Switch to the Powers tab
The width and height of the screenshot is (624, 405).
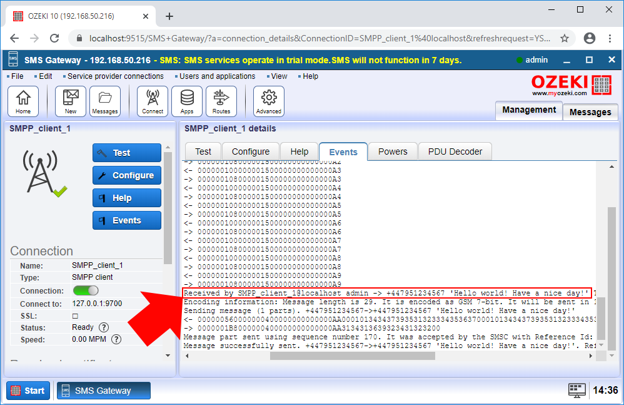click(x=393, y=151)
